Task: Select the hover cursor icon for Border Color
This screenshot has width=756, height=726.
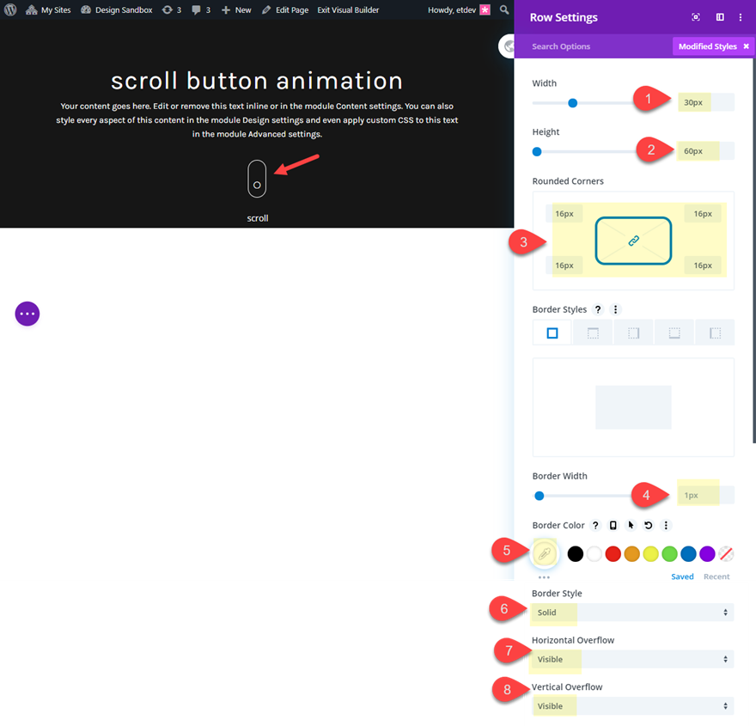Action: (x=630, y=525)
